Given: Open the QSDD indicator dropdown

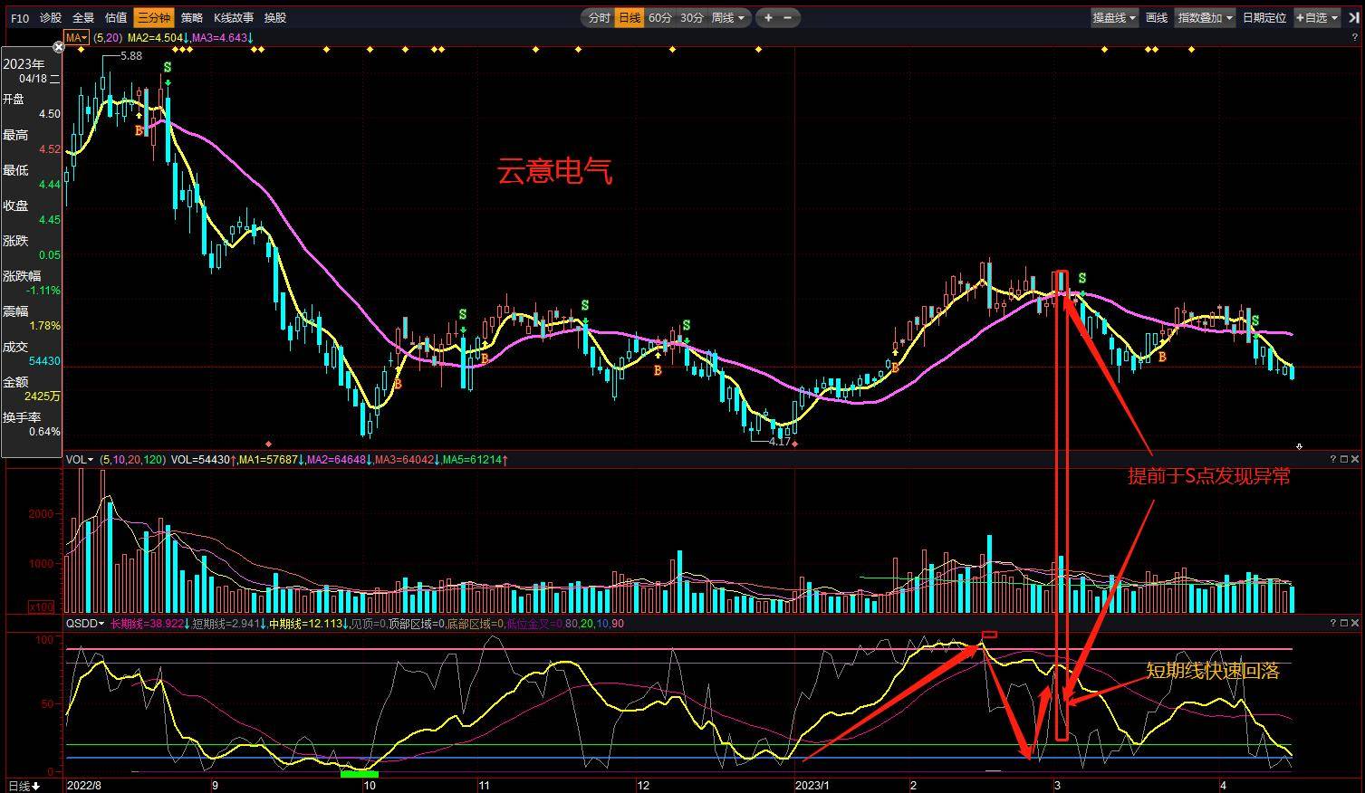Looking at the screenshot, I should click(84, 624).
